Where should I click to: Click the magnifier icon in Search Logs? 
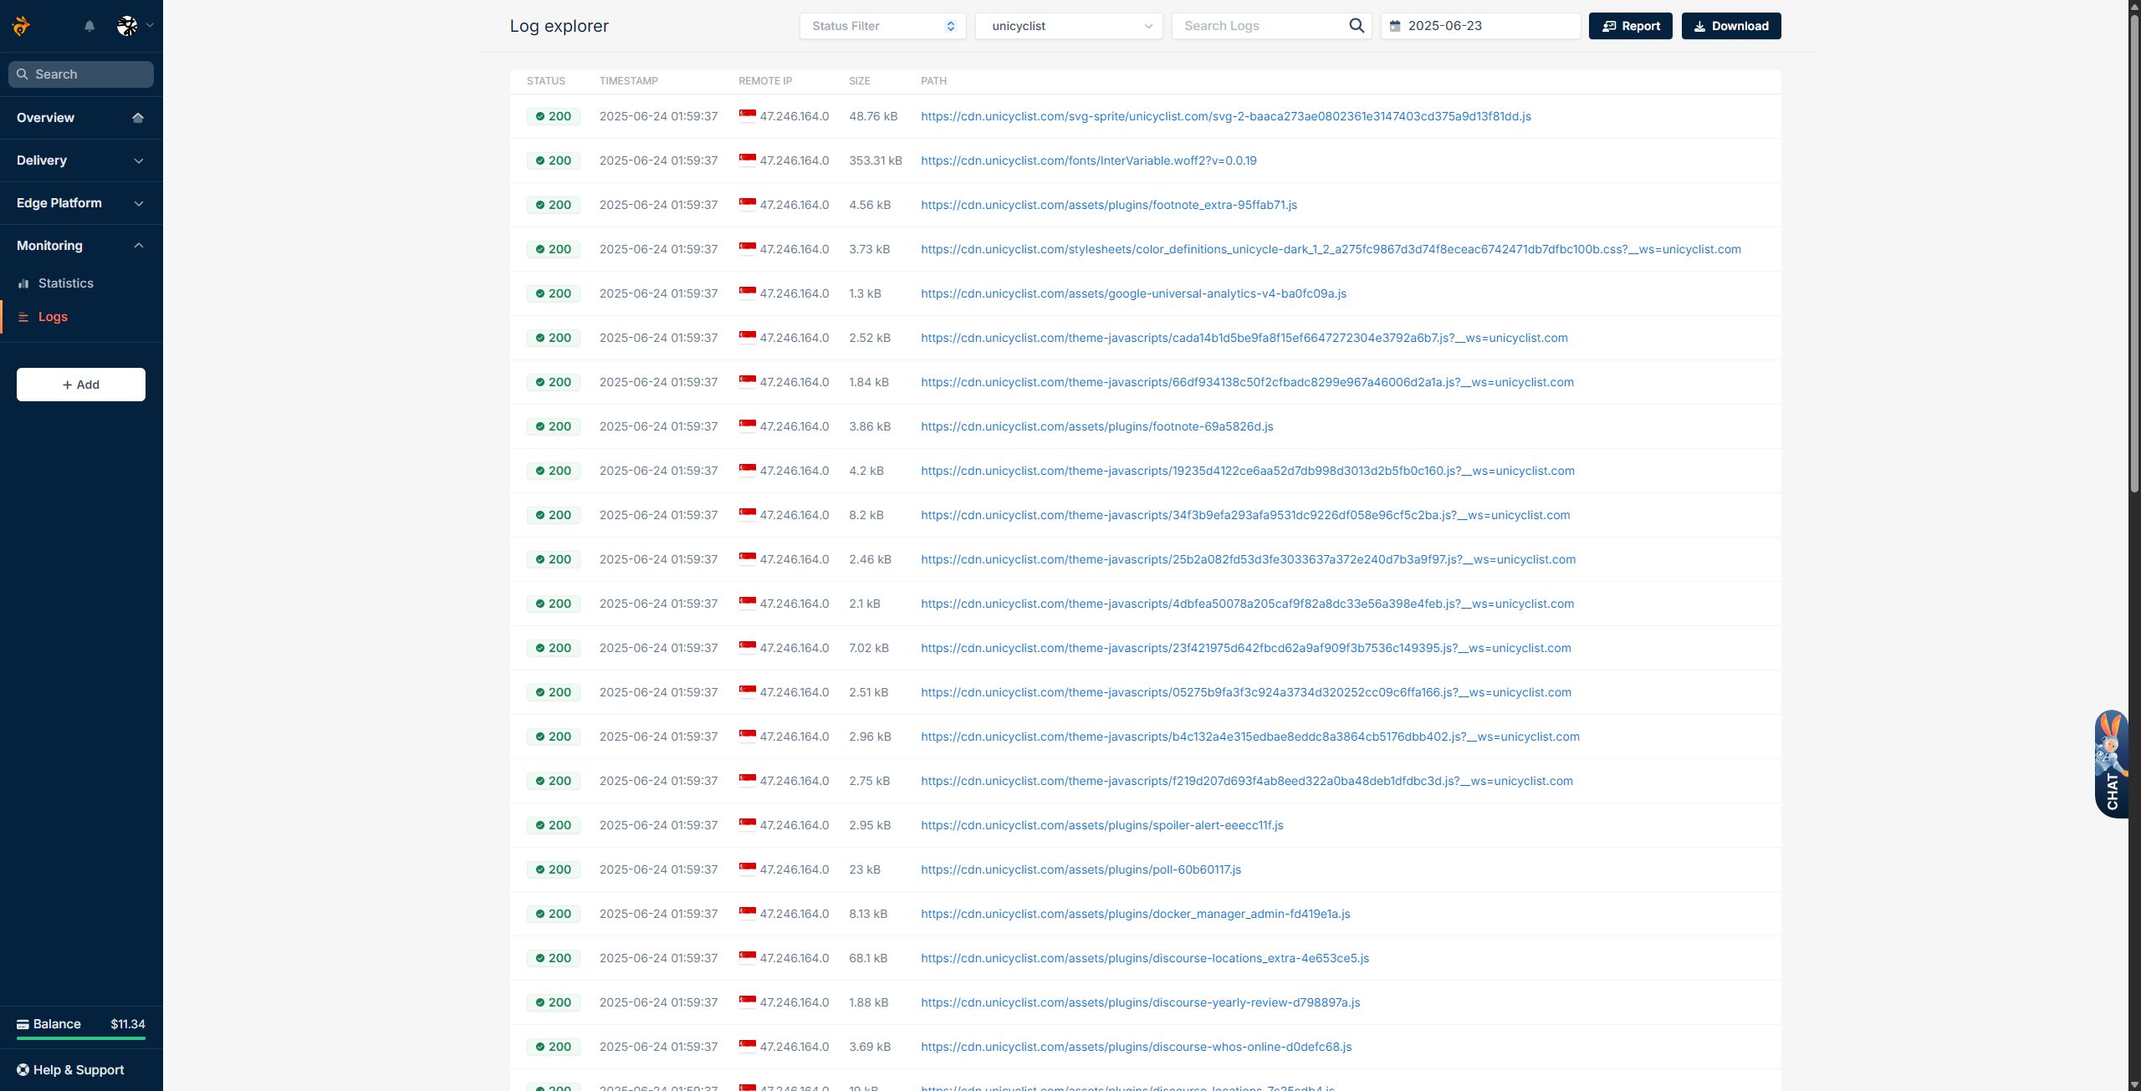pyautogui.click(x=1357, y=26)
